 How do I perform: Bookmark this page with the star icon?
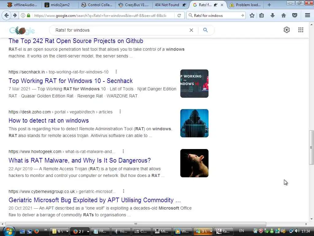252,15
